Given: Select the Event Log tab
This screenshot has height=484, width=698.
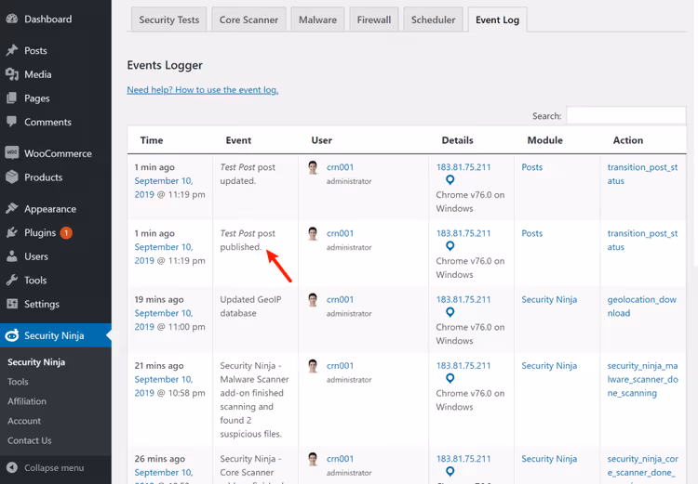Looking at the screenshot, I should tap(497, 20).
